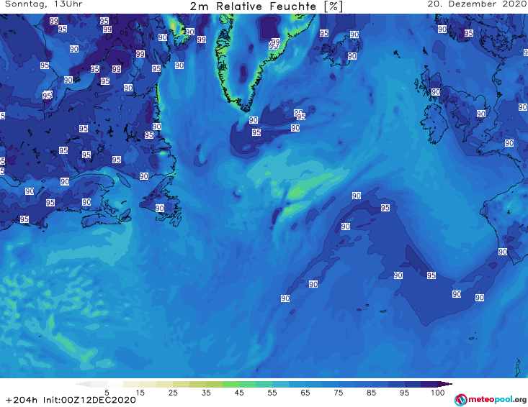
Task: Click the 99 contour label on Greenland's east coast
Action: pyautogui.click(x=275, y=42)
